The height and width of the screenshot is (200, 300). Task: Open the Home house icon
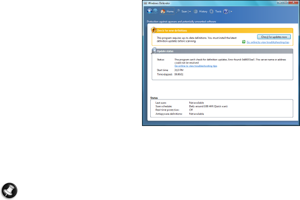tap(163, 12)
